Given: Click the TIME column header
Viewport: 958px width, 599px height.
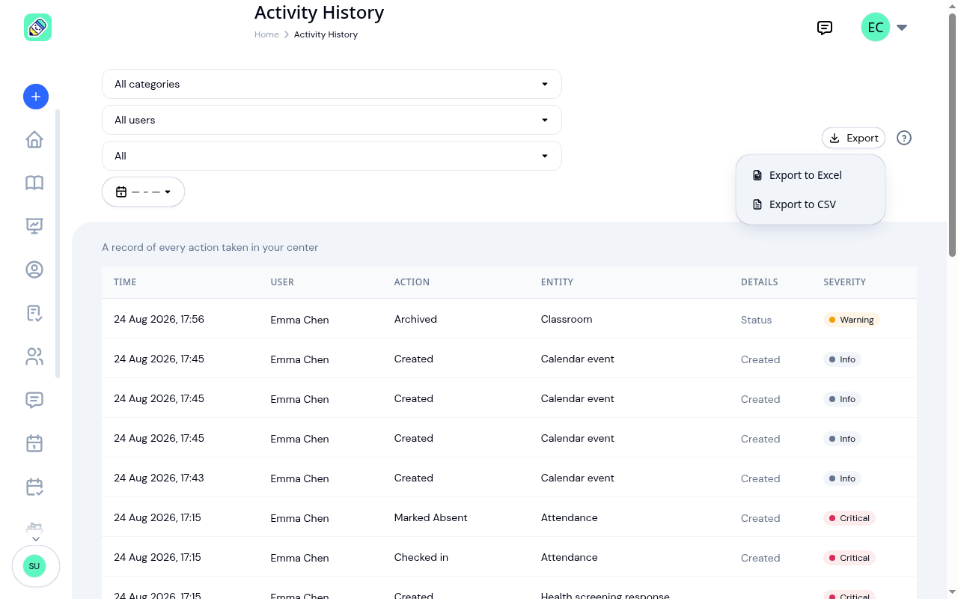Looking at the screenshot, I should pos(125,282).
